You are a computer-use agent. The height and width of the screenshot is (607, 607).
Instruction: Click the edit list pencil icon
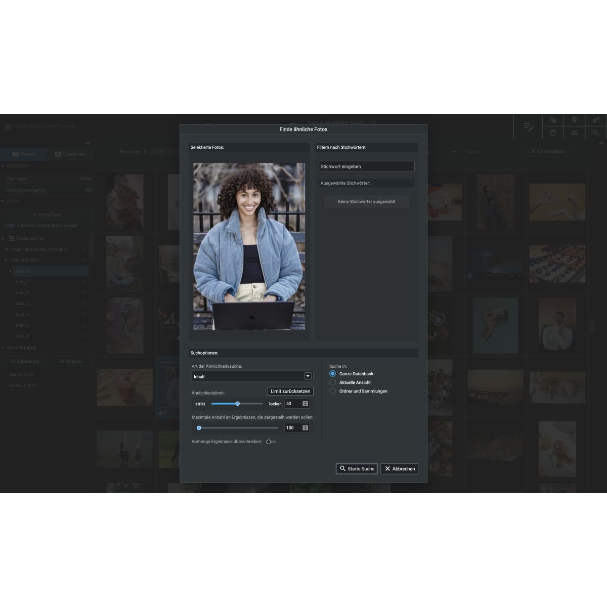tap(528, 126)
